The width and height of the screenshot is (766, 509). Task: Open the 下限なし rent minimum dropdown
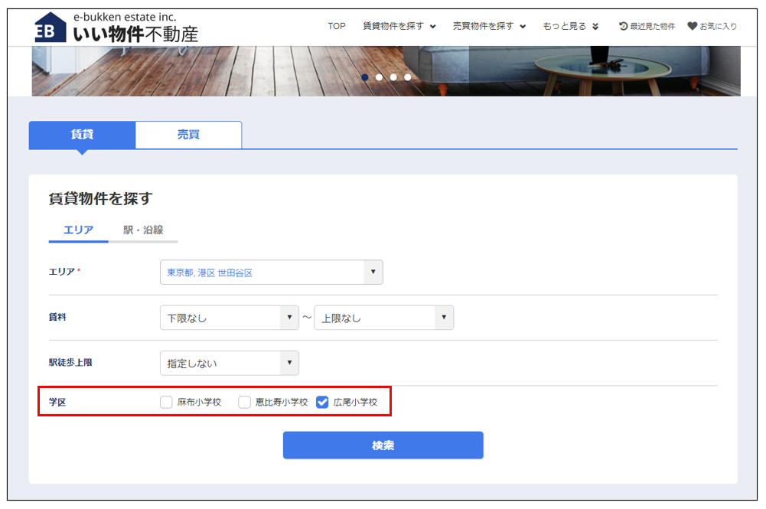pos(229,318)
